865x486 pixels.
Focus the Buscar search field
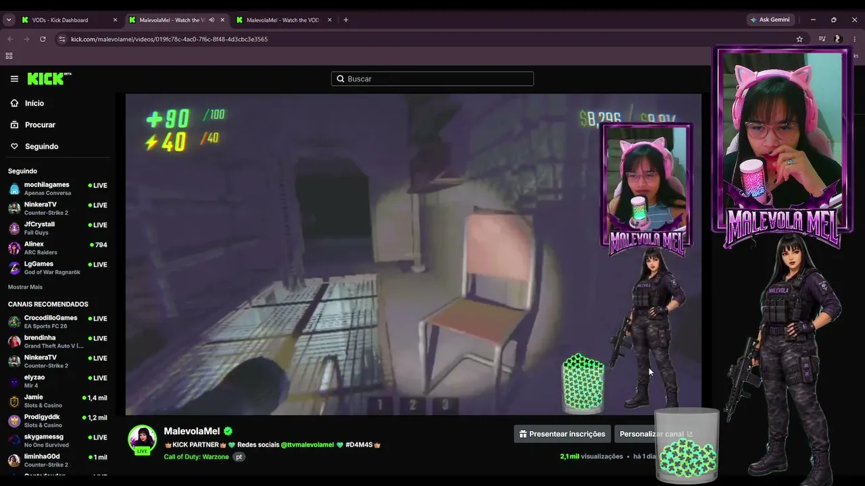coord(432,79)
